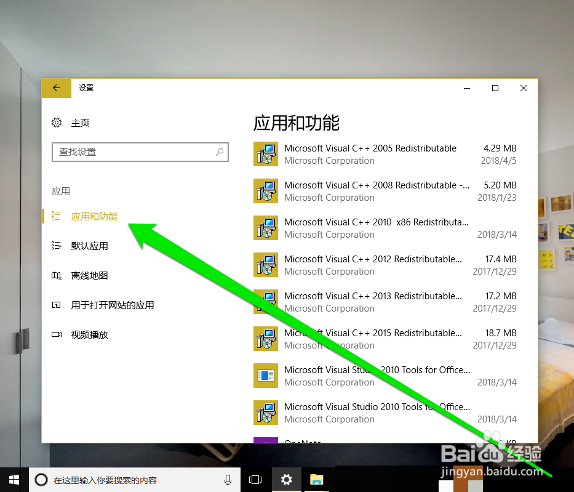Image resolution: width=574 pixels, height=492 pixels.
Task: Click the 主页 home label
Action: [80, 123]
